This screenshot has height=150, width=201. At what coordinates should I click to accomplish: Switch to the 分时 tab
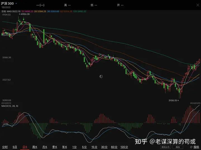(x=5, y=147)
